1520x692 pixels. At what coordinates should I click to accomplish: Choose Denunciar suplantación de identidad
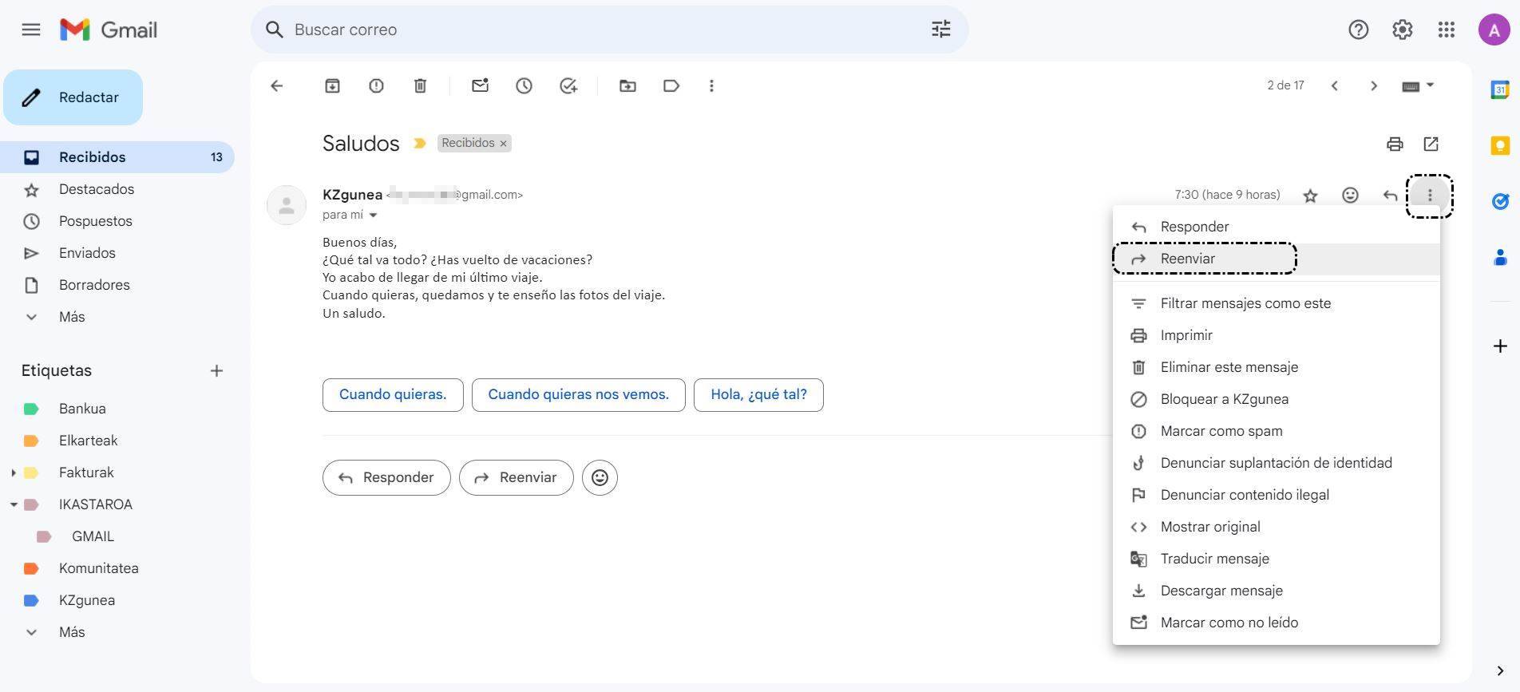click(1277, 463)
